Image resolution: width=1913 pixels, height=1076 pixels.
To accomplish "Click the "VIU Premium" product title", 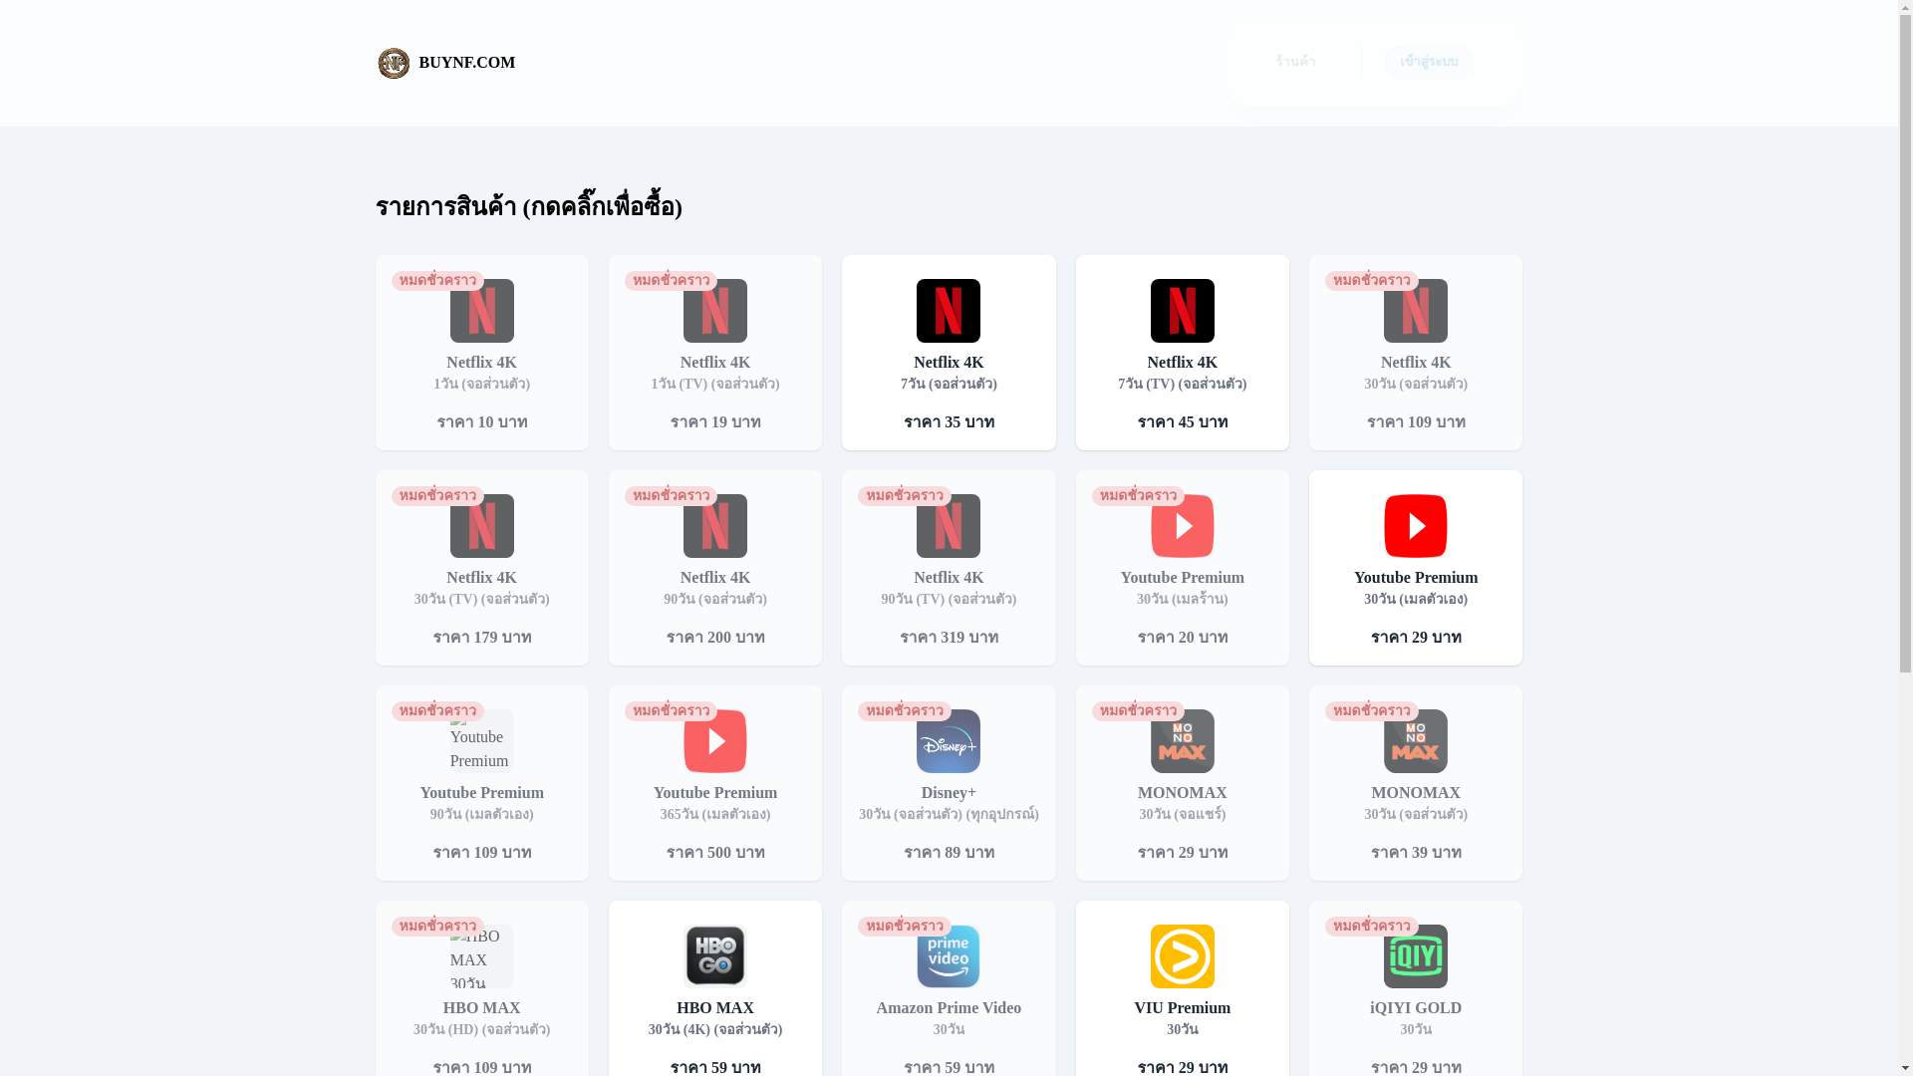I will [x=1183, y=1008].
